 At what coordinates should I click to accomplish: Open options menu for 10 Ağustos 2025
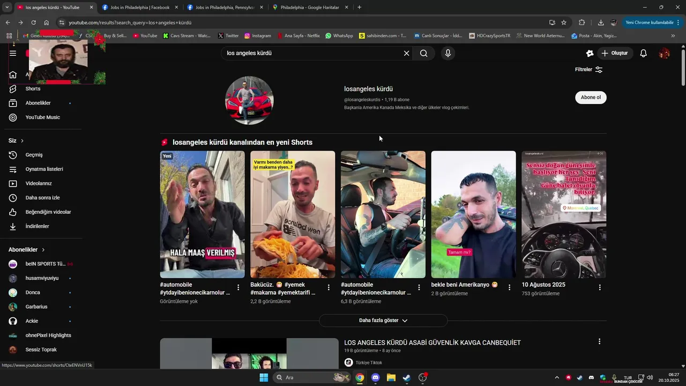600,287
